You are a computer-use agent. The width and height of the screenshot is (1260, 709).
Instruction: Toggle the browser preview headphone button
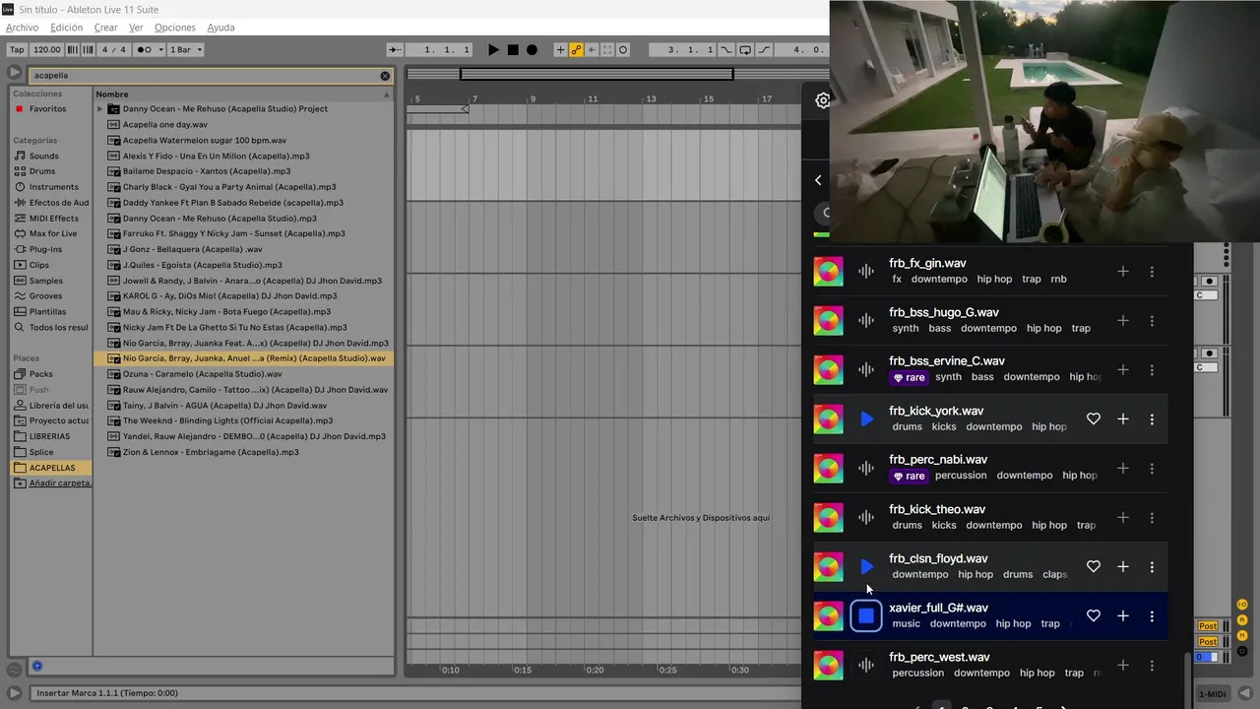(x=36, y=667)
